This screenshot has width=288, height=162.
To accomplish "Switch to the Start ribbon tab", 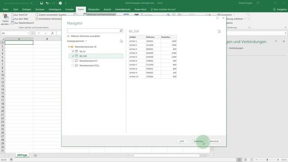I will point(16,9).
